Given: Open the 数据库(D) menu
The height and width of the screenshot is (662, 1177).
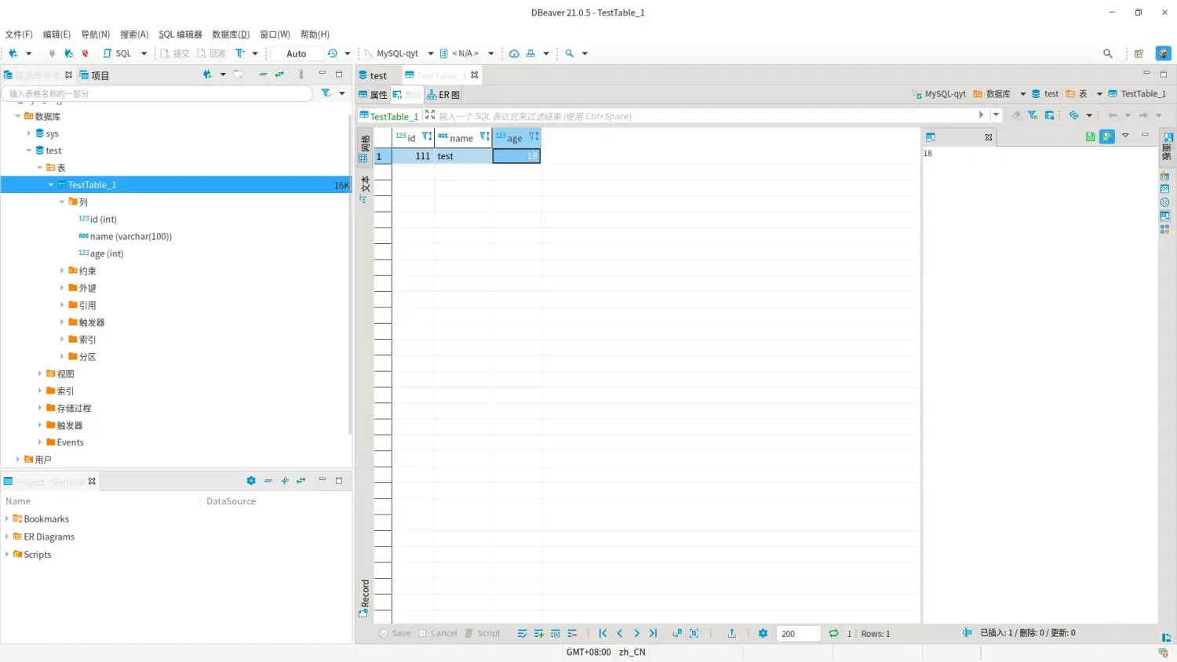Looking at the screenshot, I should 230,35.
